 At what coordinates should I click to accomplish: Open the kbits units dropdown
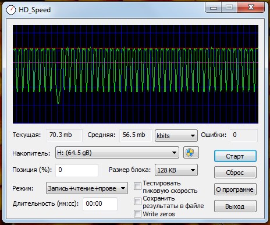click(176, 135)
